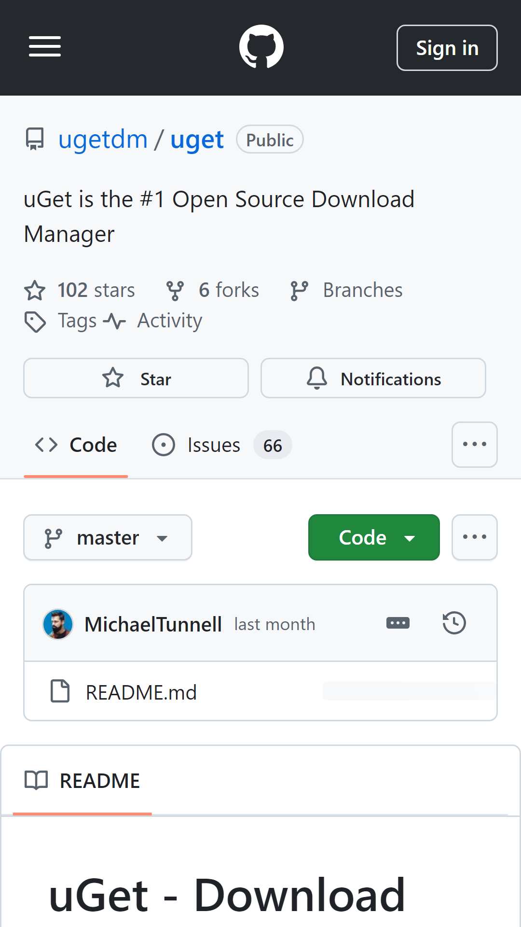Switch to the Issues tab
The image size is (521, 927).
pyautogui.click(x=222, y=445)
